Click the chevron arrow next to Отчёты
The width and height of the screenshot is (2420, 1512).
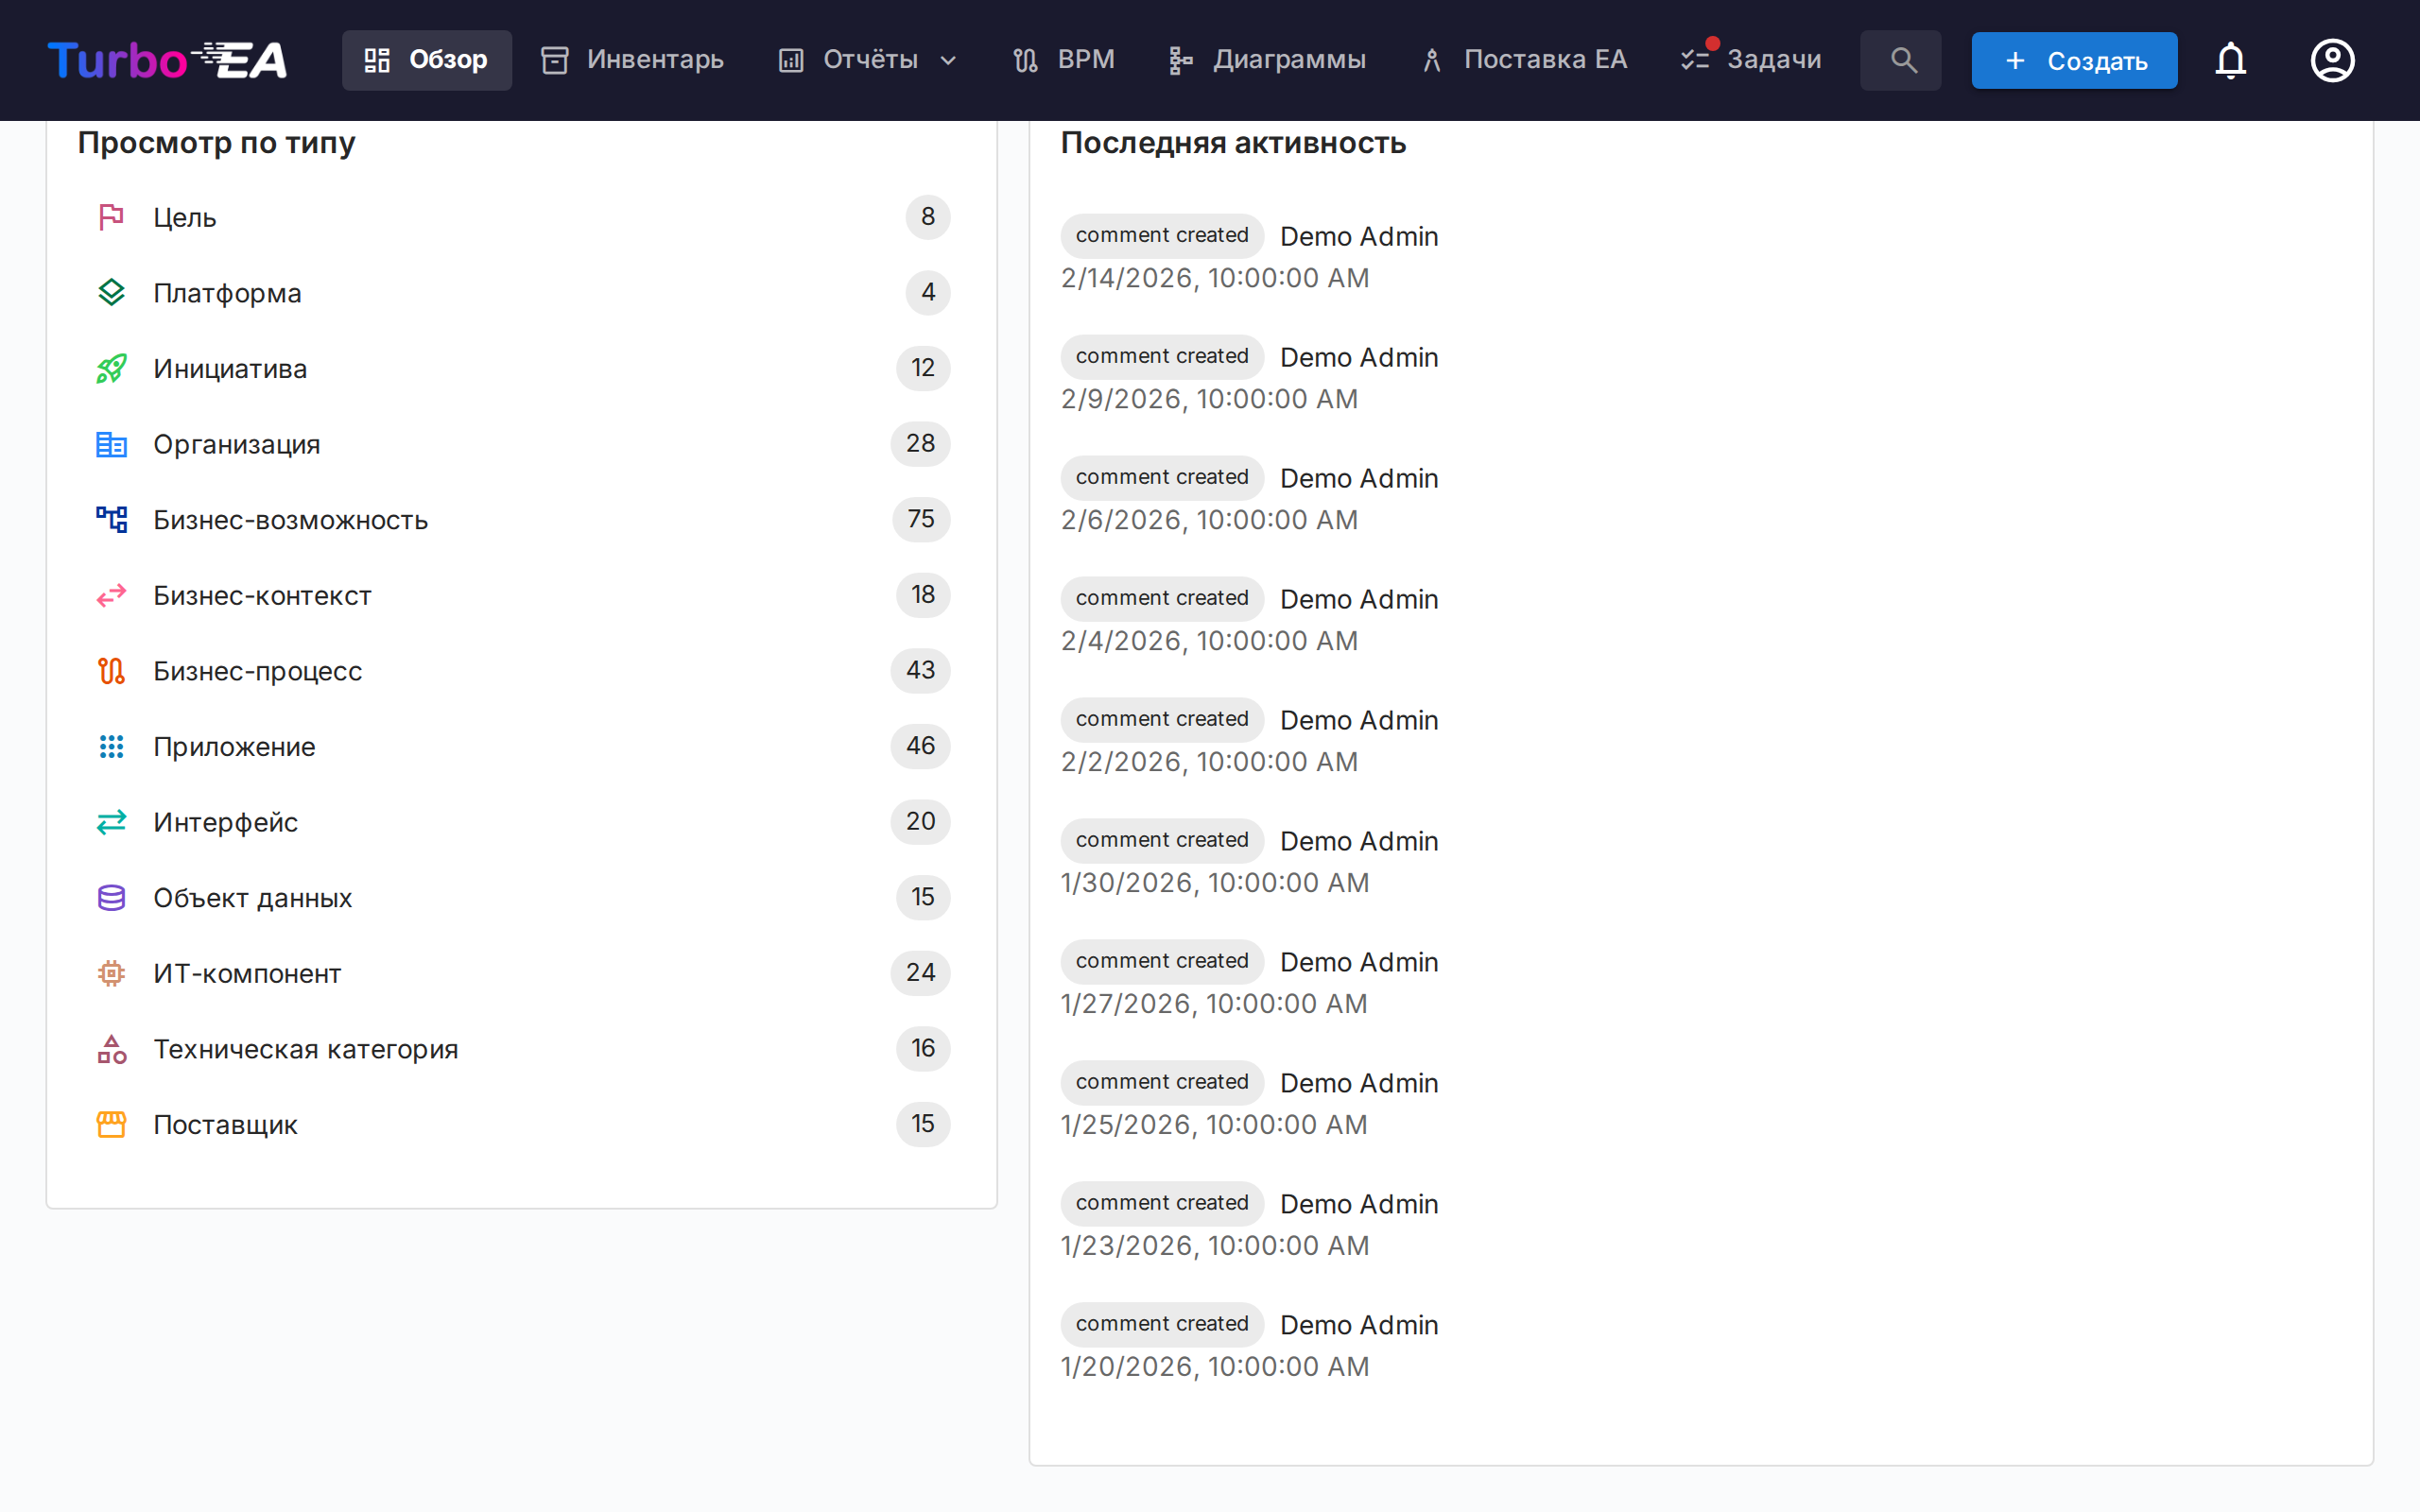coord(949,61)
